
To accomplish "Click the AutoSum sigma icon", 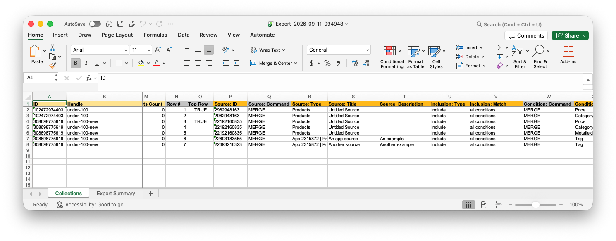I will click(x=500, y=47).
